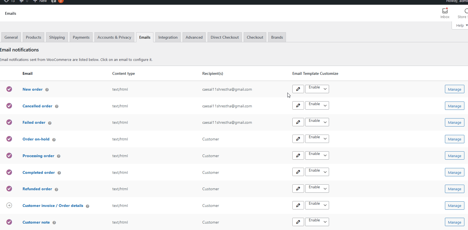Image resolution: width=468 pixels, height=230 pixels.
Task: Click Manage for Processing order email
Action: click(454, 156)
